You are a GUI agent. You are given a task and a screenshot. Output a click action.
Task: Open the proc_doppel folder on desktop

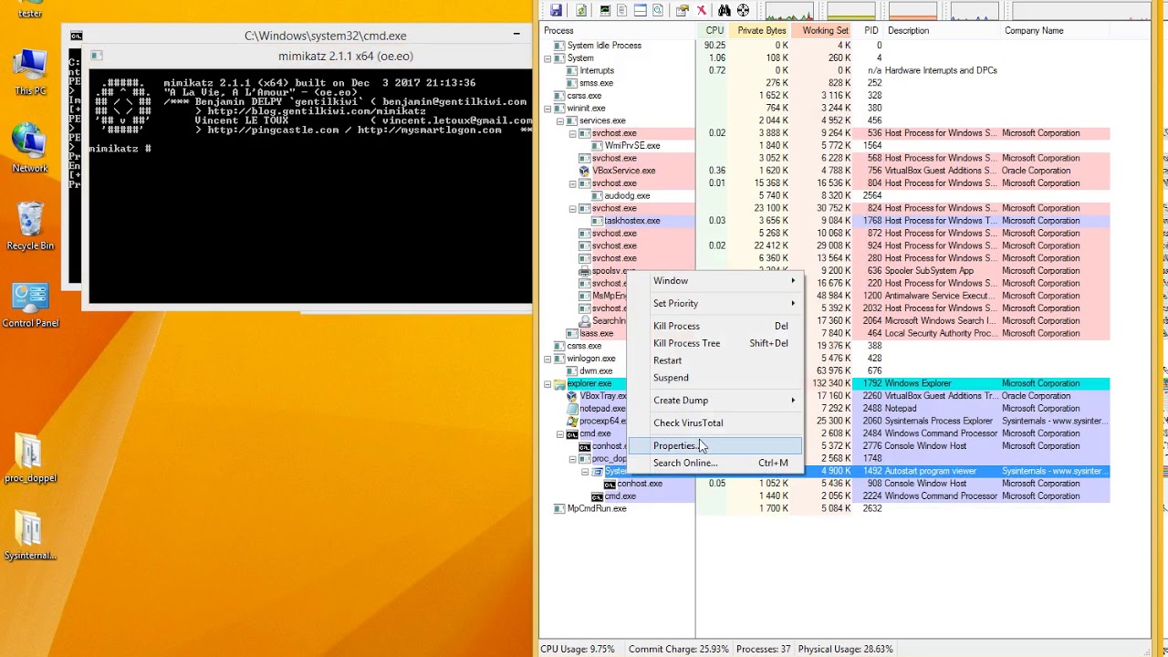[x=30, y=459]
